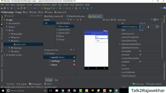Zoom in the design preview

(x=112, y=20)
